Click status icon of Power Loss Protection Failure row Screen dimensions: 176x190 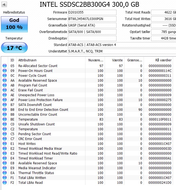click(x=5, y=100)
